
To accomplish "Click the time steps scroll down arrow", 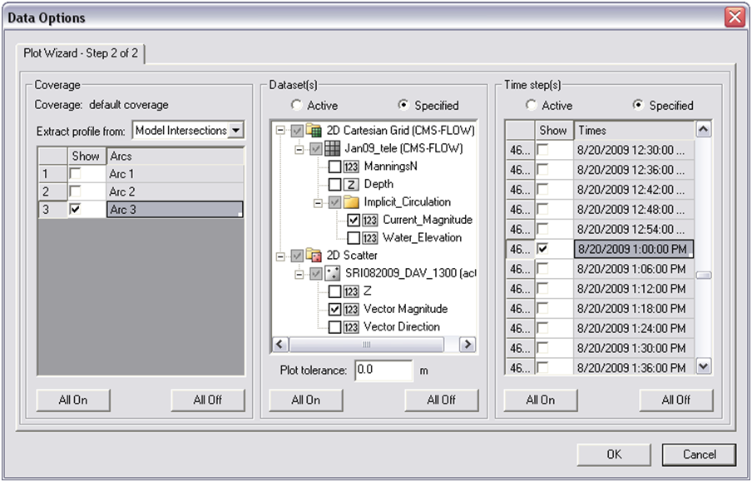I will [x=703, y=366].
